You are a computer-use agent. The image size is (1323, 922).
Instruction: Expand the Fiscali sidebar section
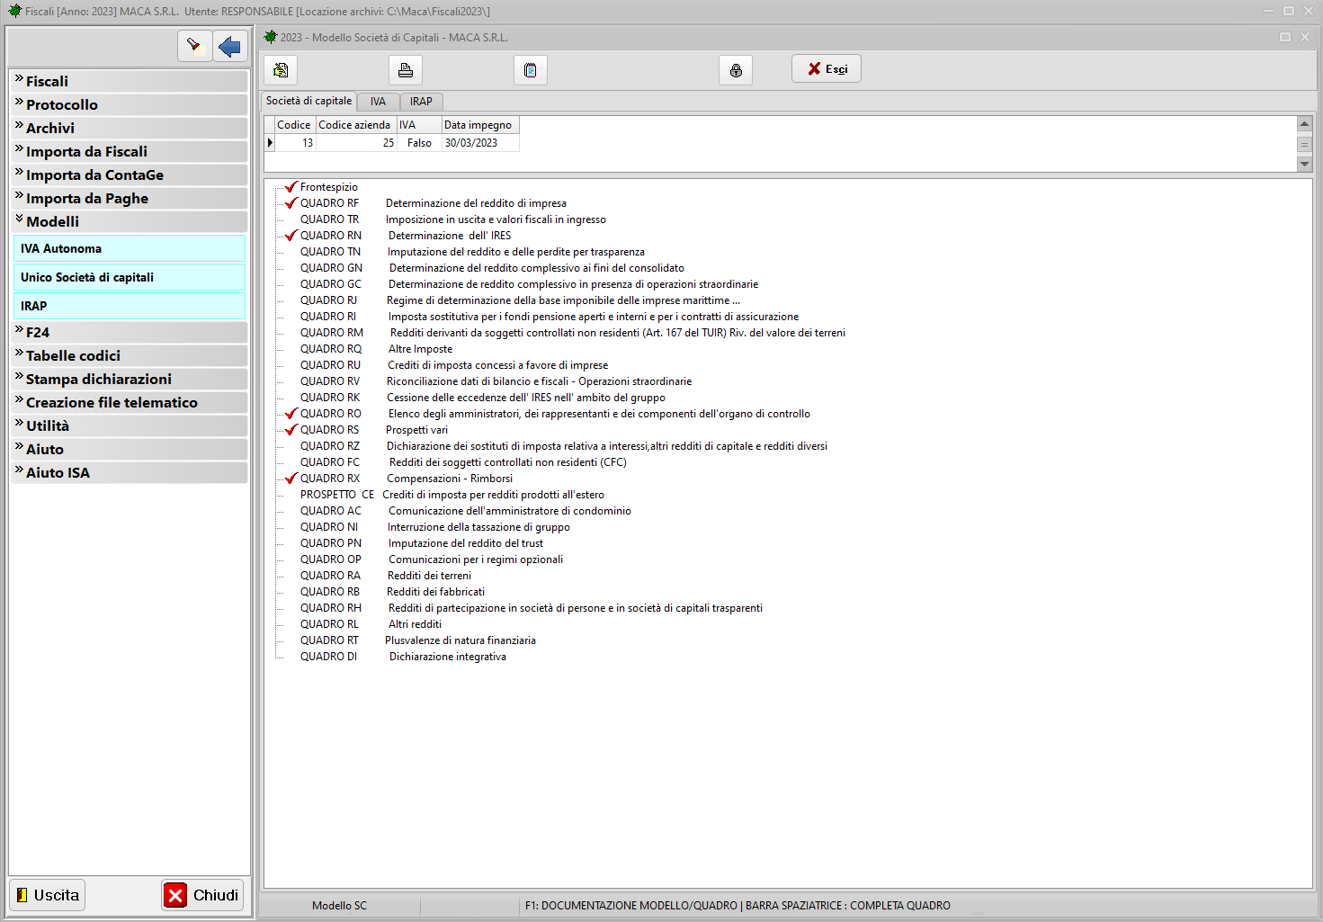47,81
